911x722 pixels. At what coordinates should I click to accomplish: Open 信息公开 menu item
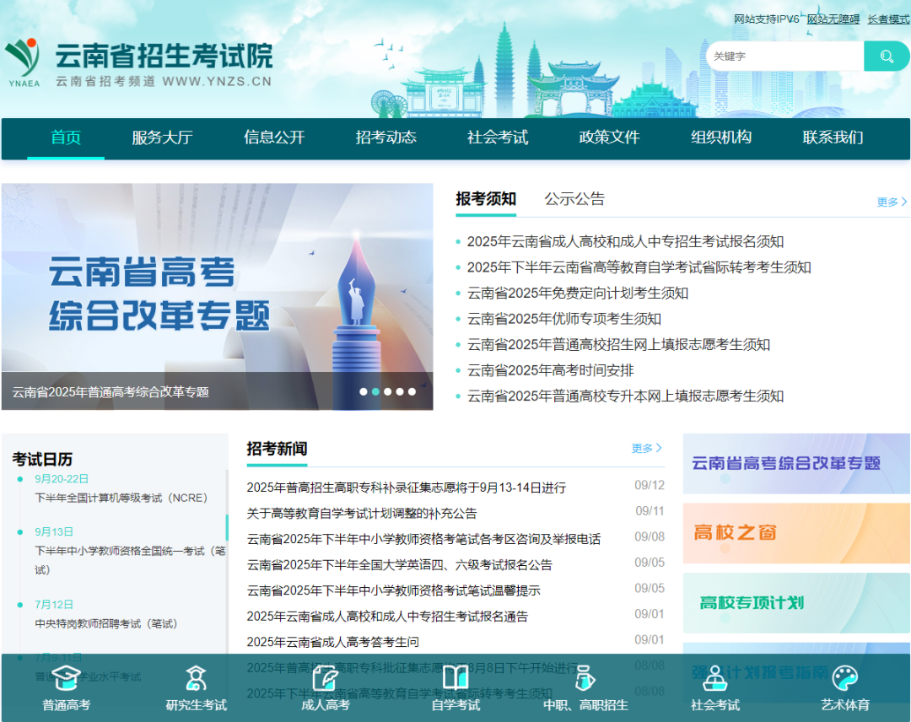pyautogui.click(x=274, y=137)
